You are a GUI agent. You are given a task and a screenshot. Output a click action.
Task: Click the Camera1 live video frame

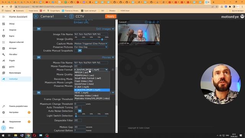click(x=139, y=33)
